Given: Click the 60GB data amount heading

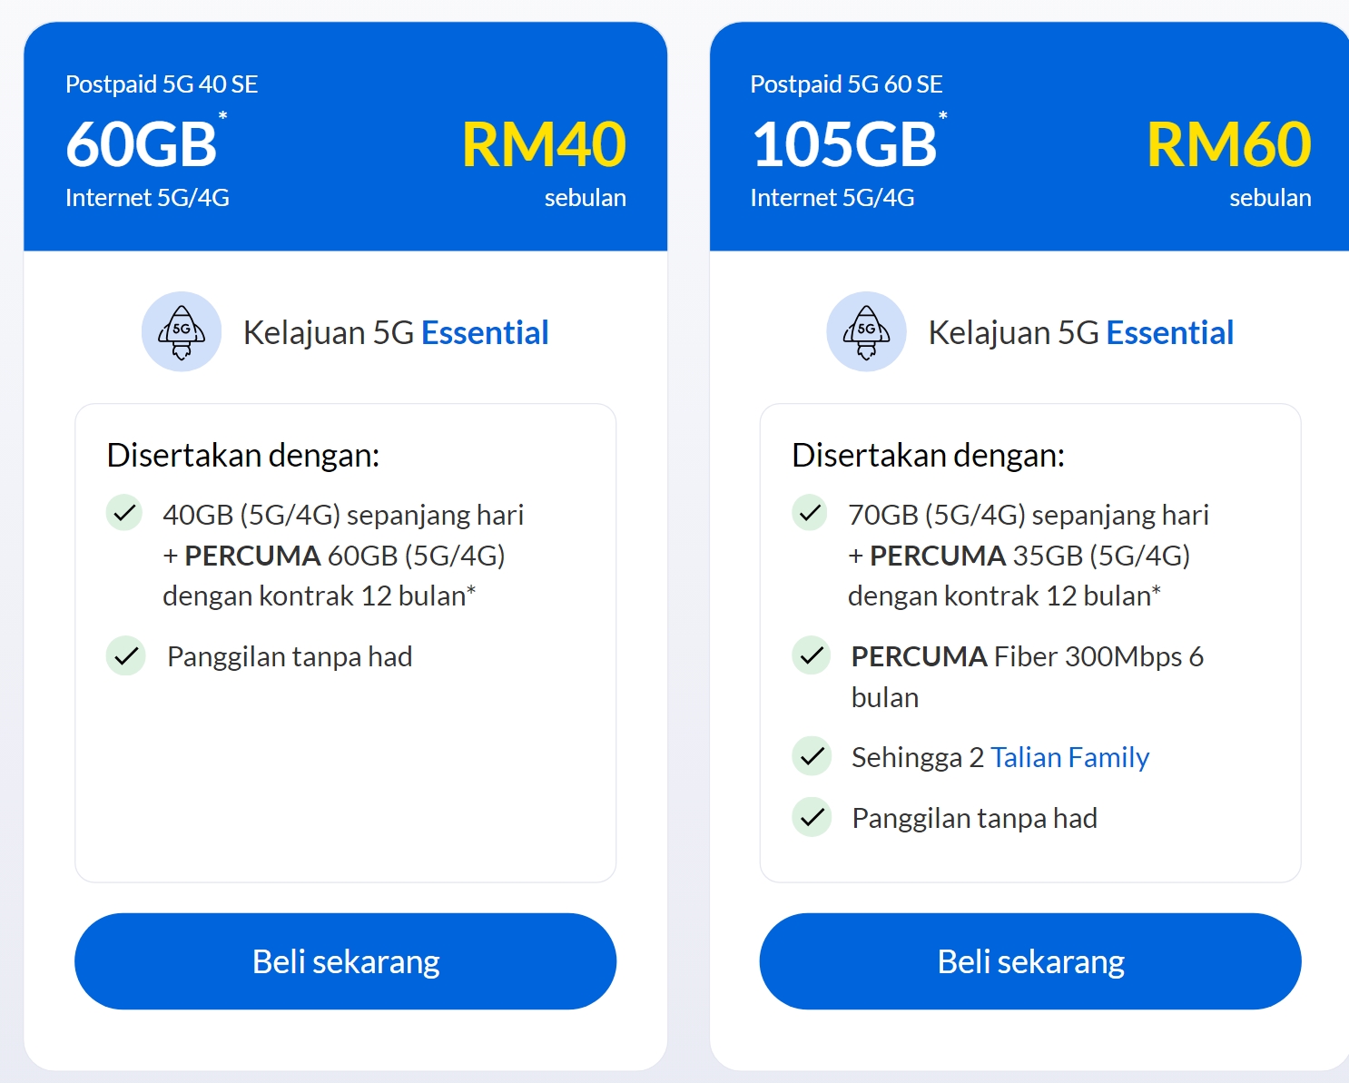Looking at the screenshot, I should click(x=145, y=143).
